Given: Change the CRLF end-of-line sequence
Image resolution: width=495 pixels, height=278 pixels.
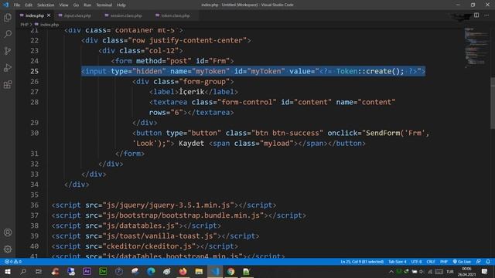Looking at the screenshot, I should click(x=431, y=262).
